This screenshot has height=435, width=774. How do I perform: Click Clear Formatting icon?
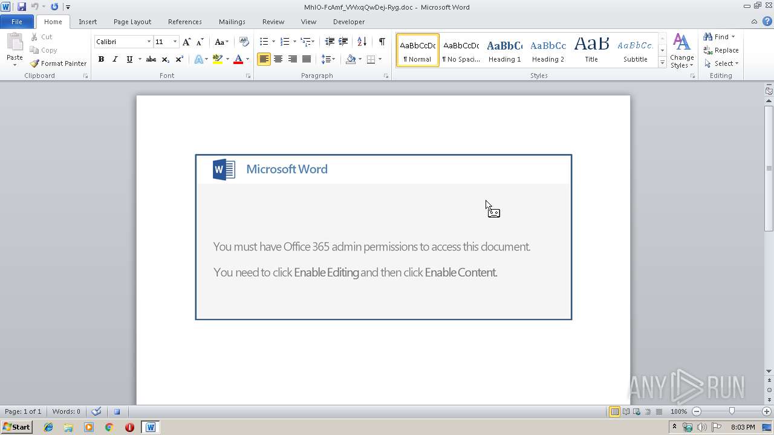(x=244, y=42)
